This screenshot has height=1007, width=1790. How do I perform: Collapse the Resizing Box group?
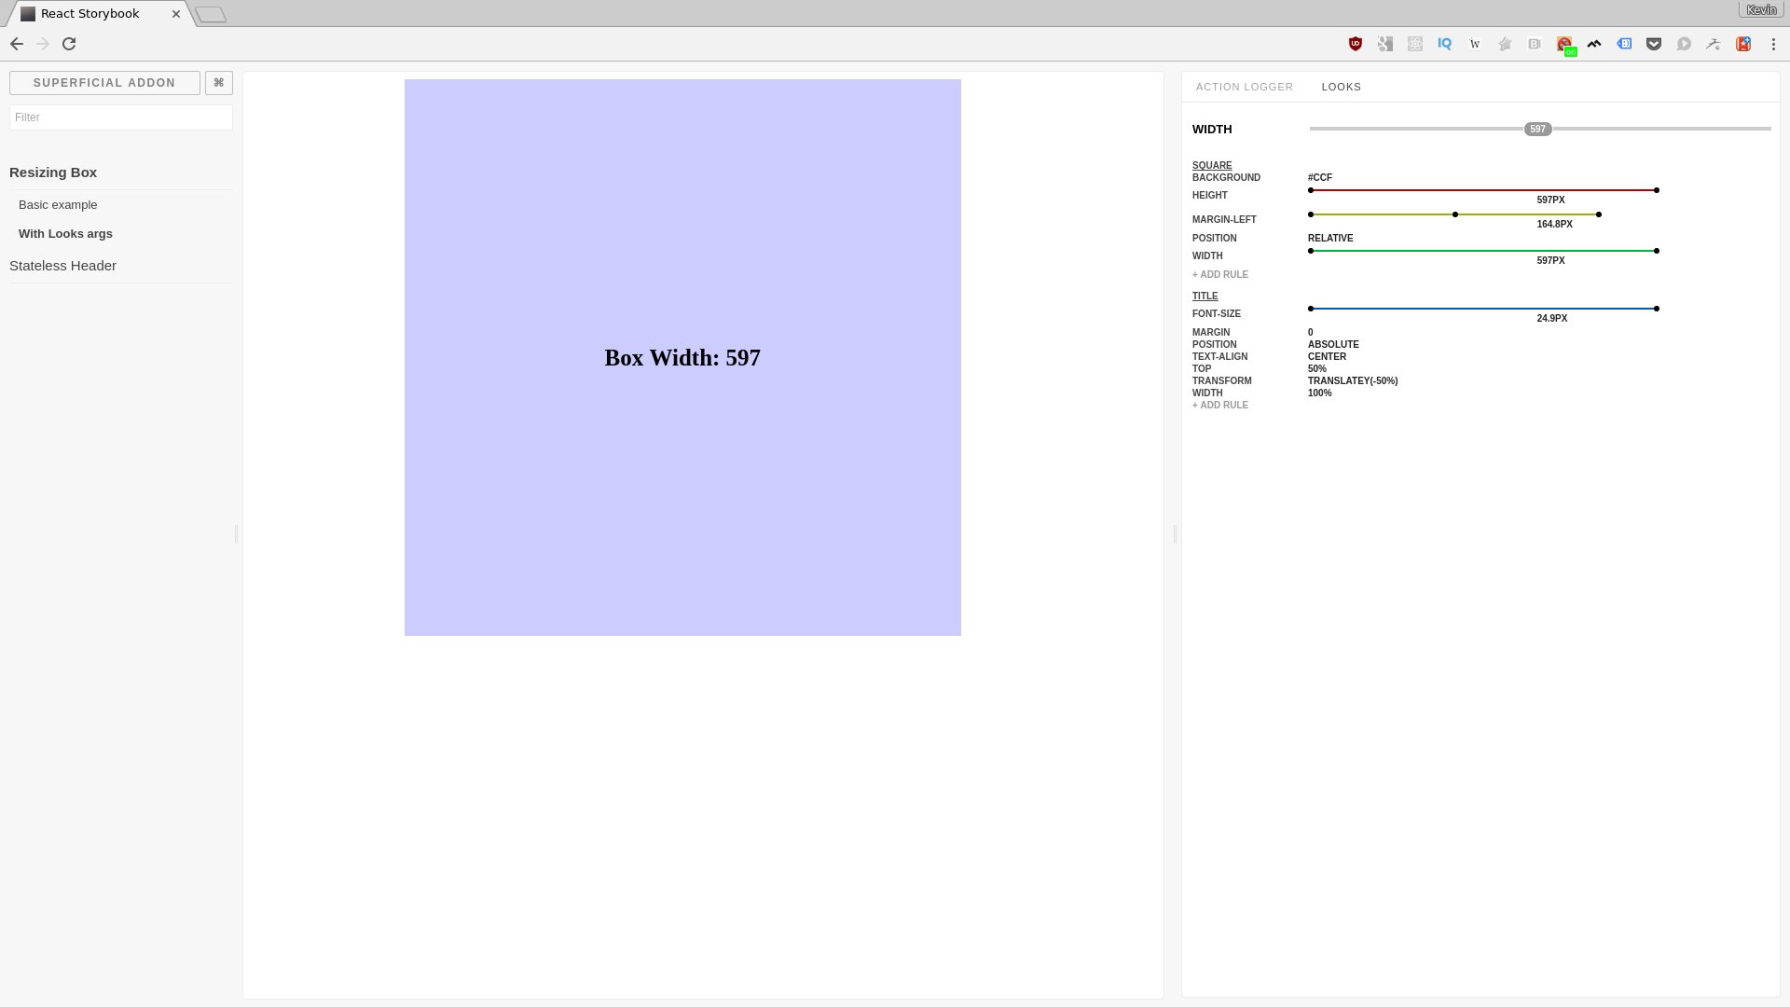[53, 172]
